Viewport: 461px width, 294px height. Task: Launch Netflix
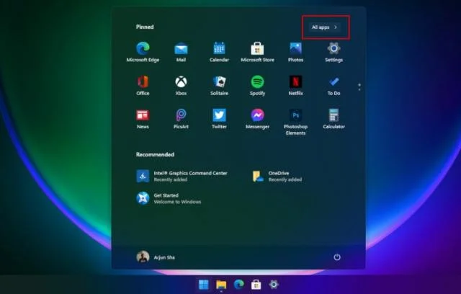[x=295, y=86]
